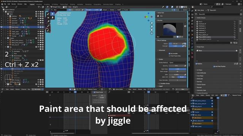Switch perspective/orthographic view gizmo
The width and height of the screenshot is (243, 136).
(x=152, y=33)
